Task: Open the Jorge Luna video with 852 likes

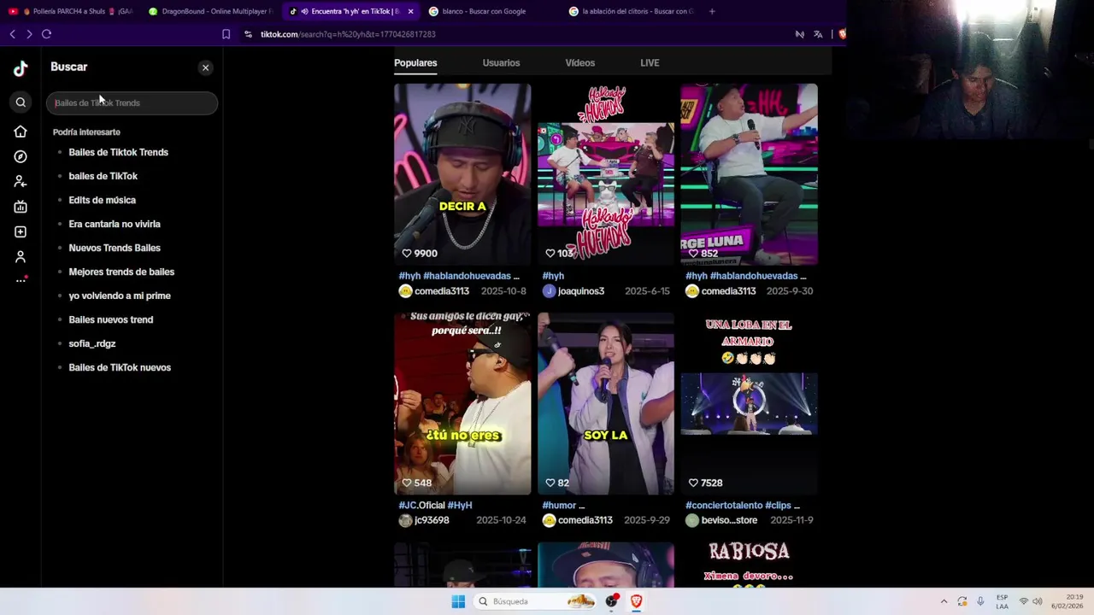Action: [x=749, y=174]
